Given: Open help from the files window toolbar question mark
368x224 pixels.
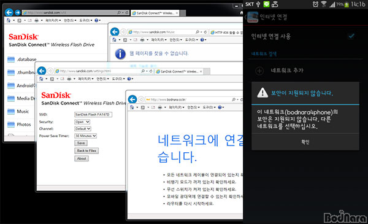Looking at the screenshot, I should click(96, 20).
